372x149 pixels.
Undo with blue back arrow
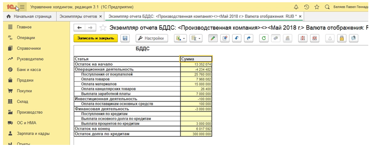click(x=236, y=38)
